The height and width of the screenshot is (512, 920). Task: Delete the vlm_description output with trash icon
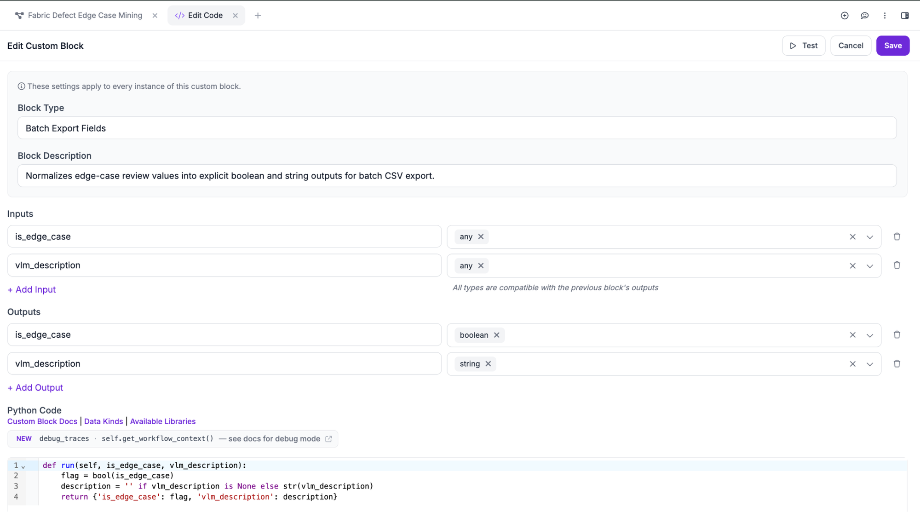tap(897, 364)
